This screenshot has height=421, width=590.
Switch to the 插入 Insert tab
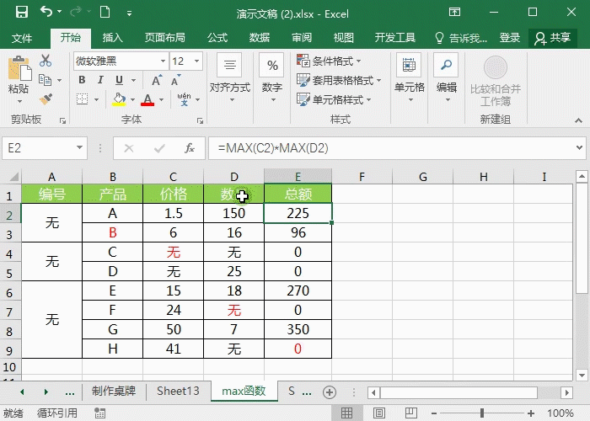pyautogui.click(x=112, y=38)
